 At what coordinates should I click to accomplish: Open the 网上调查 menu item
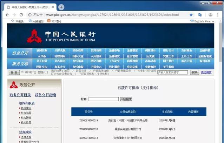(x=114, y=67)
